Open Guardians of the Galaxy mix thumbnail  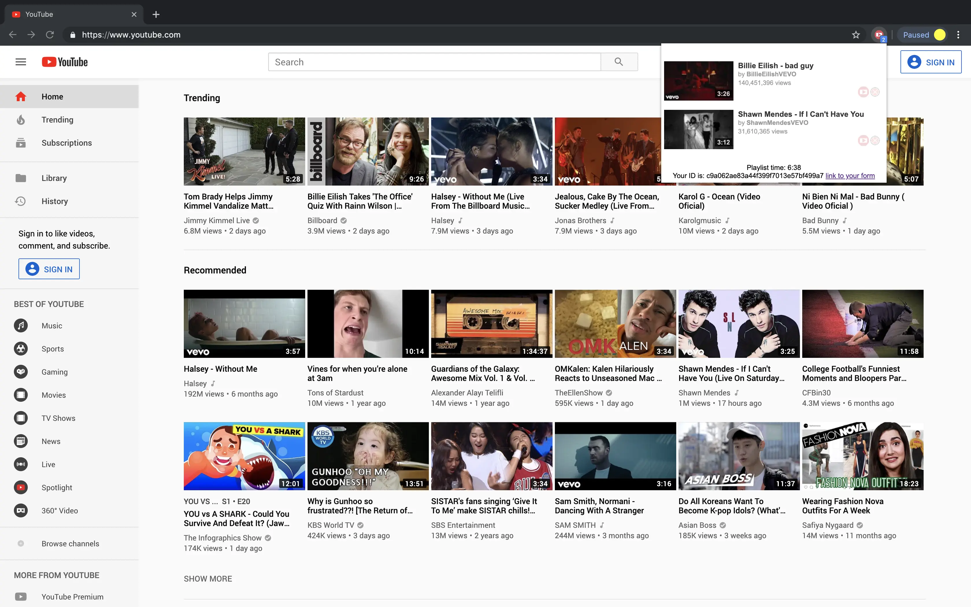pyautogui.click(x=492, y=323)
